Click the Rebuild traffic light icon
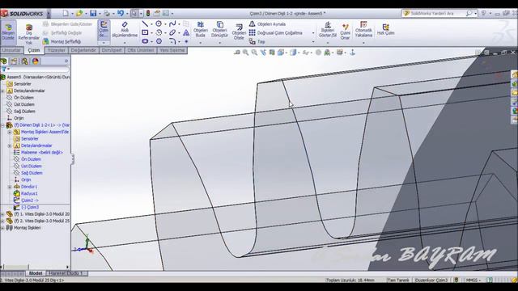 point(147,13)
